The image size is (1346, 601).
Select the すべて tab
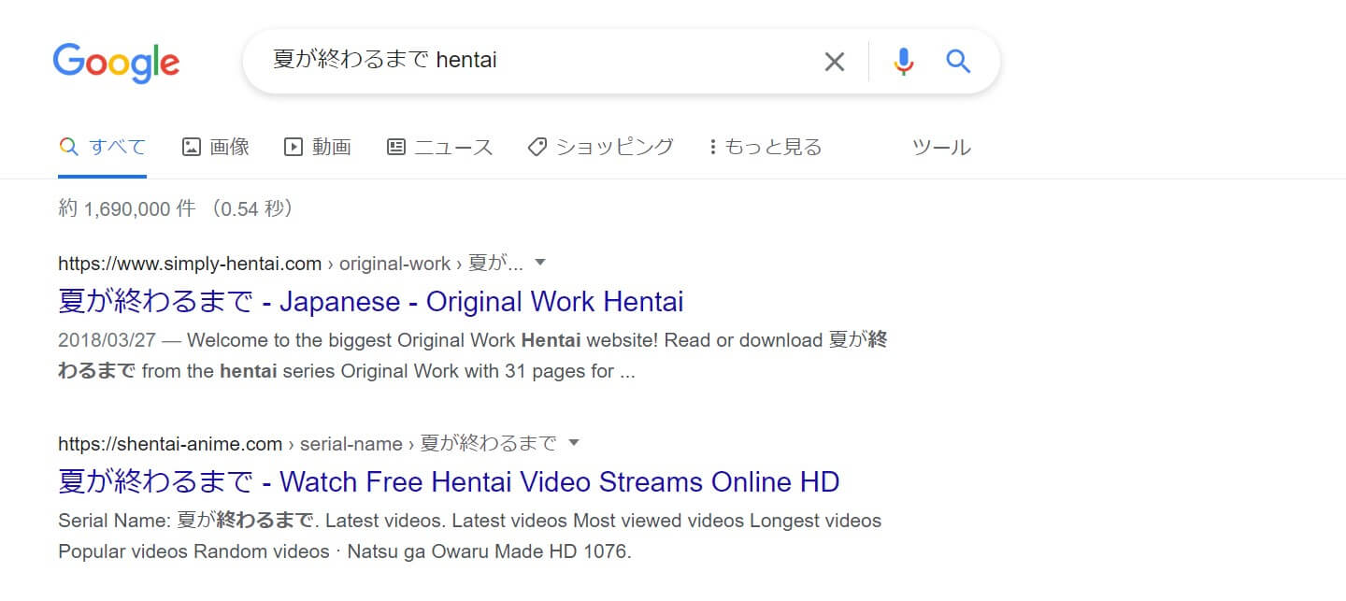click(102, 147)
